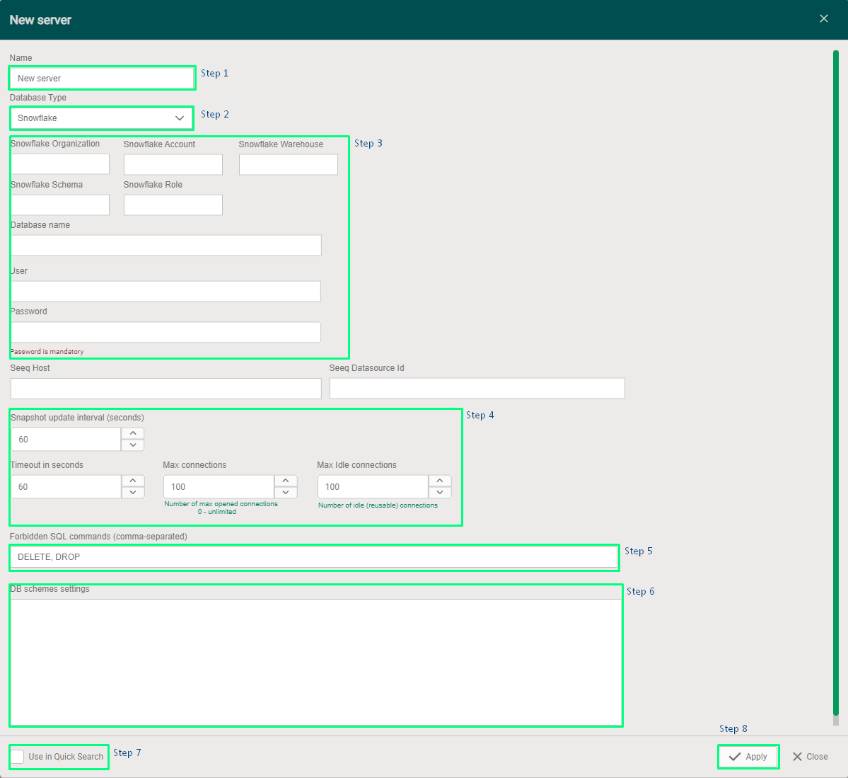Decrease the Max Idle connections value

440,493
